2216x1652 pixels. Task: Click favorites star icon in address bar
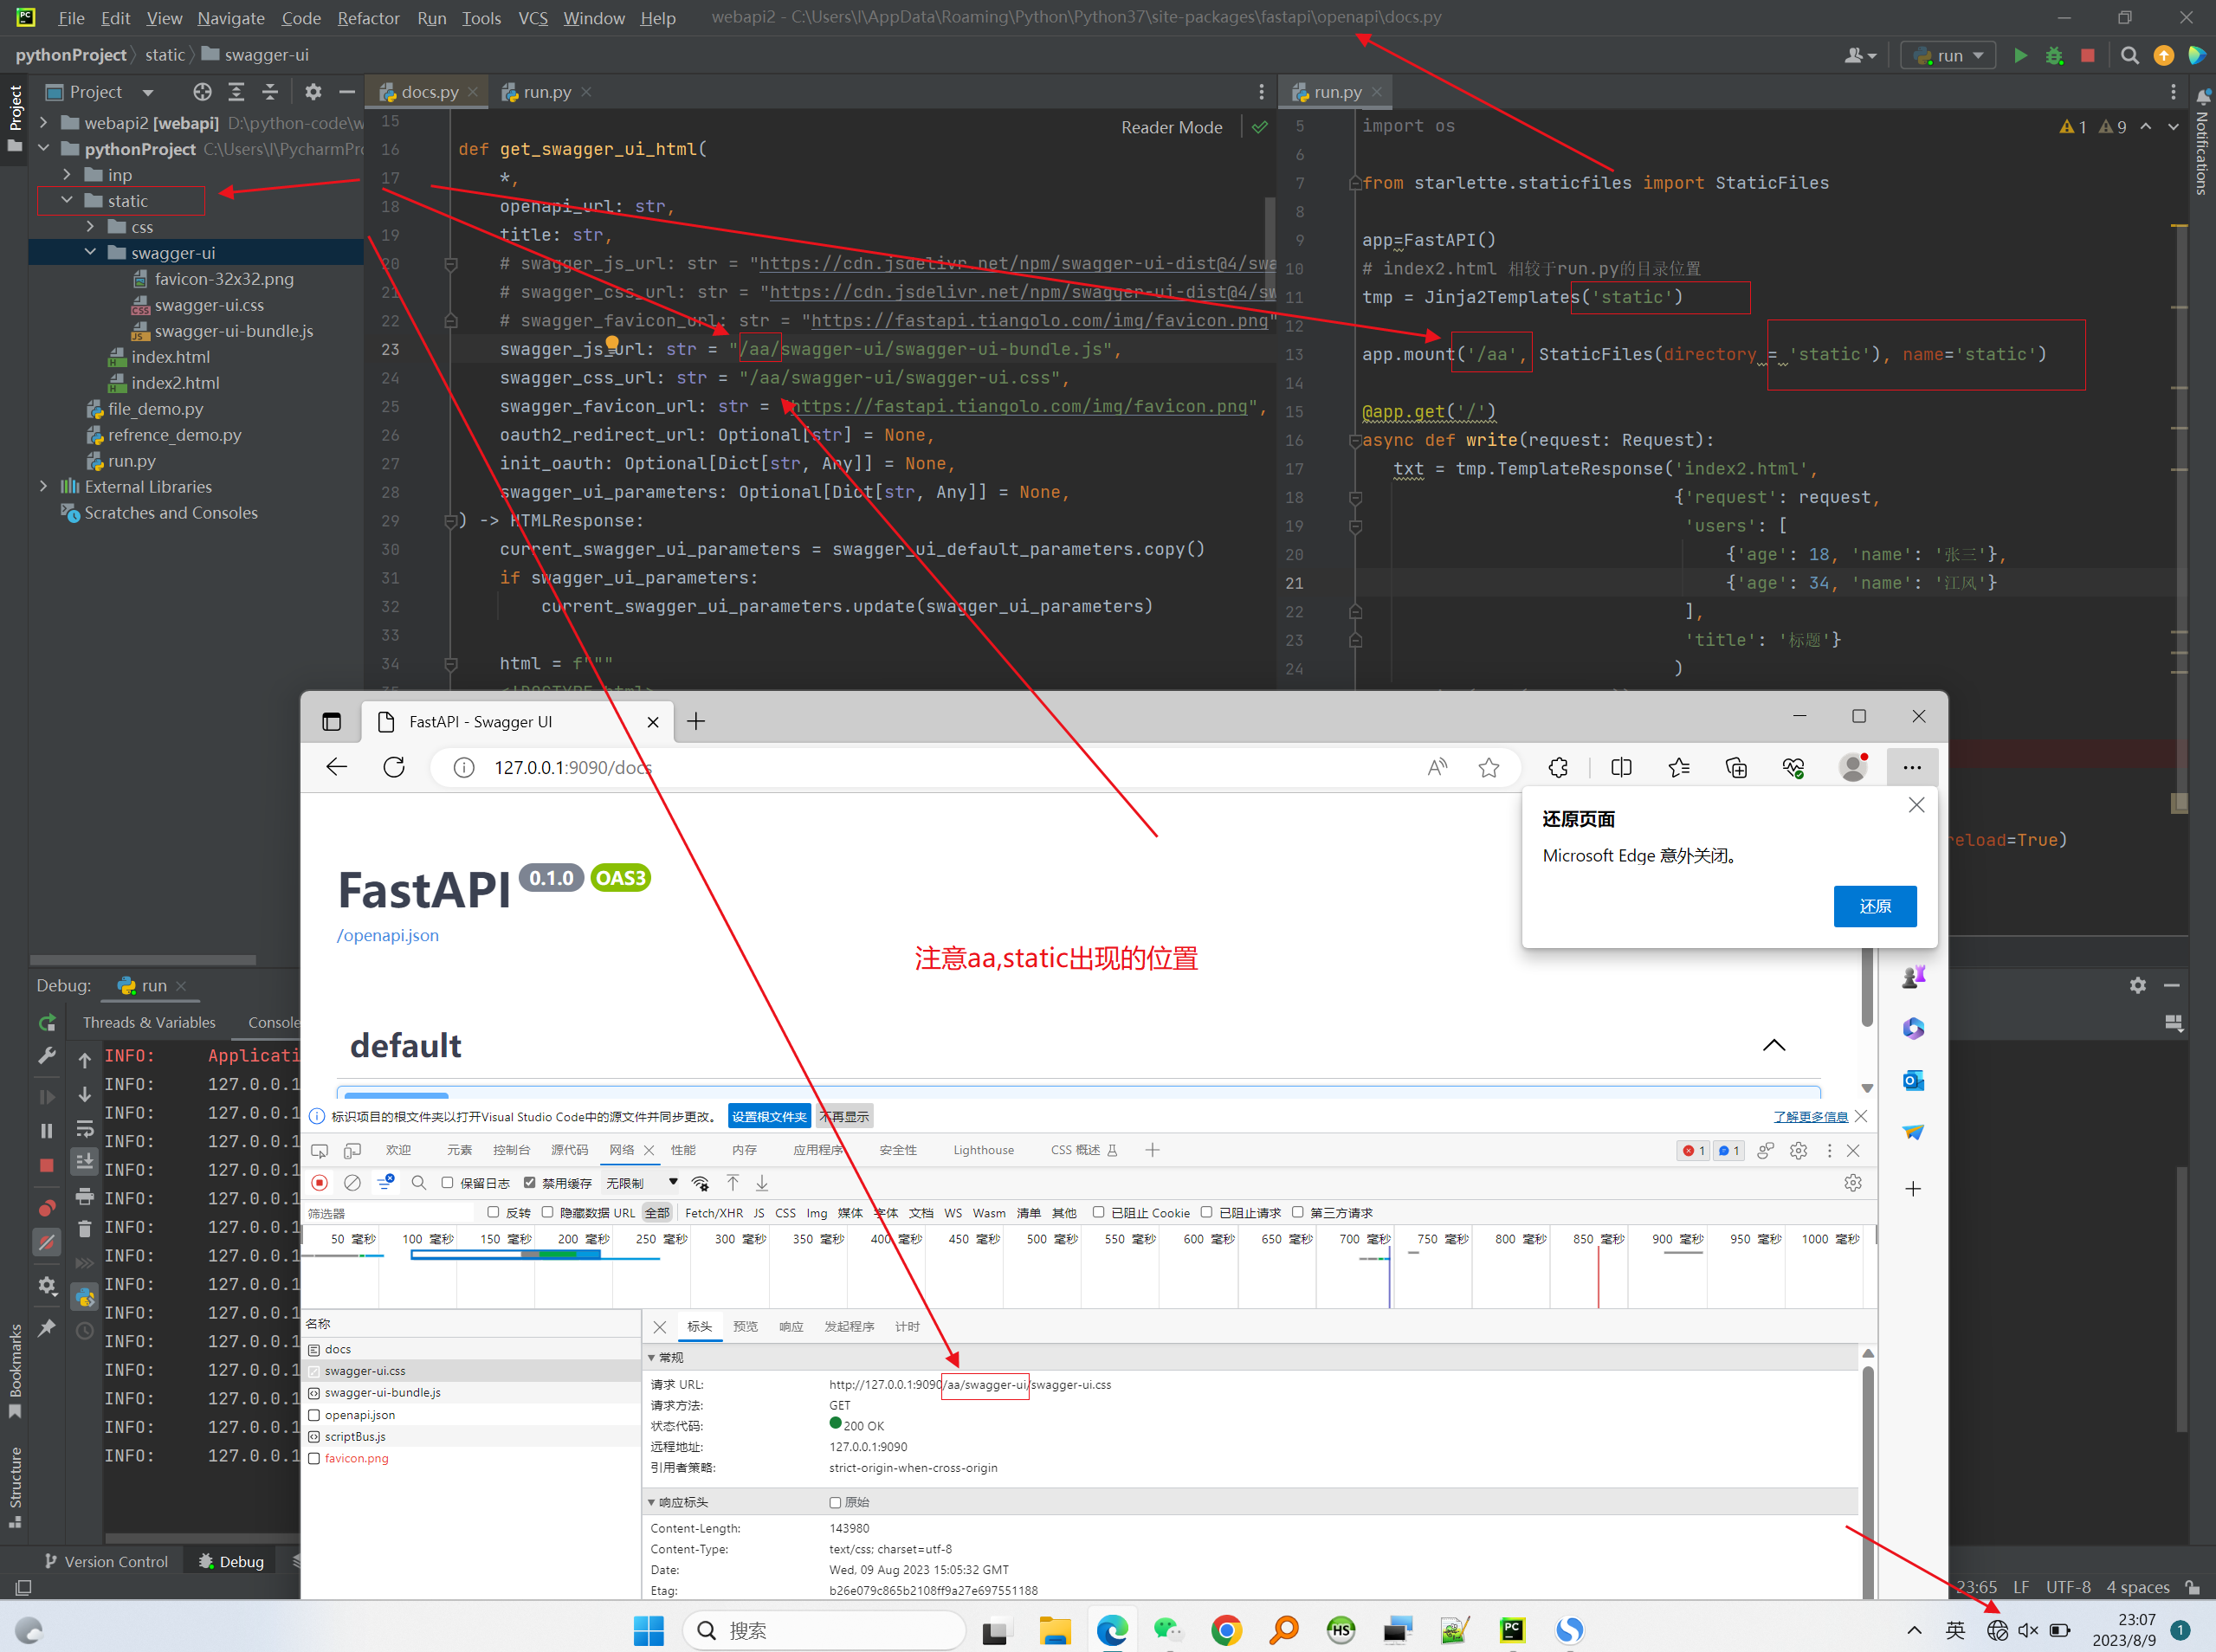(x=1488, y=767)
